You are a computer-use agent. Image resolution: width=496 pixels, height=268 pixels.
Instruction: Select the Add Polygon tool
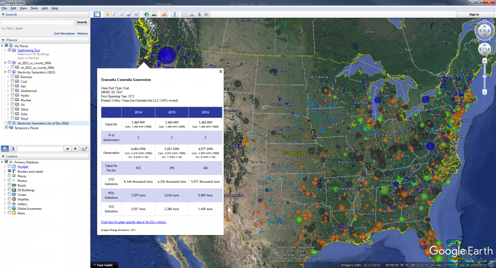point(114,14)
